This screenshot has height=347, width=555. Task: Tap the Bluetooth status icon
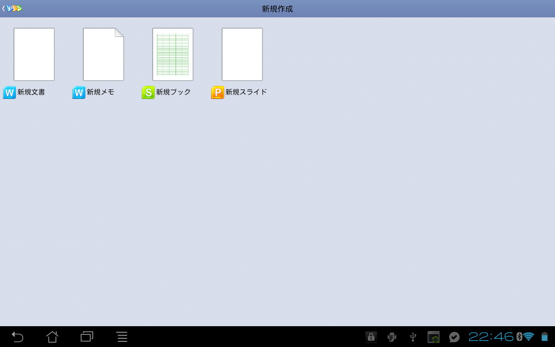[x=519, y=337]
